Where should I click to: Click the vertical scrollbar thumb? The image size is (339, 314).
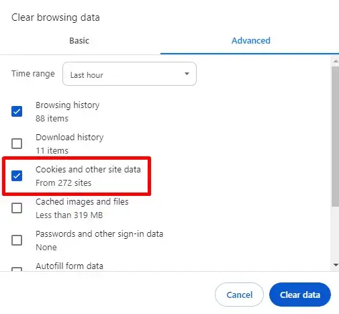pos(336,136)
